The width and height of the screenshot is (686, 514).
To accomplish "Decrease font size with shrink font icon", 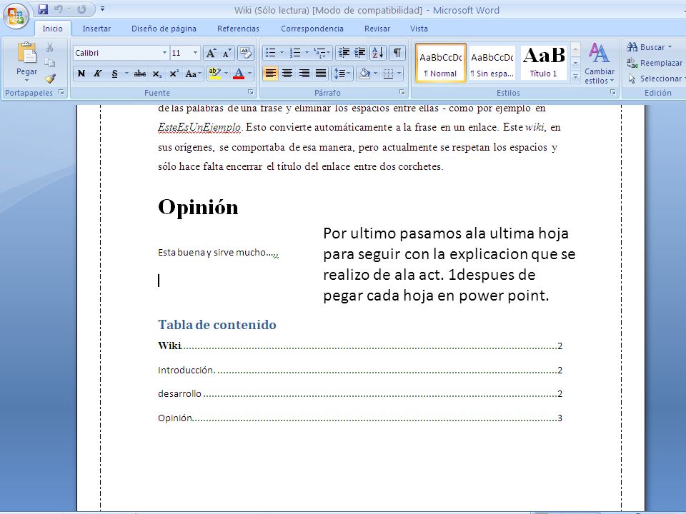I will coord(227,53).
